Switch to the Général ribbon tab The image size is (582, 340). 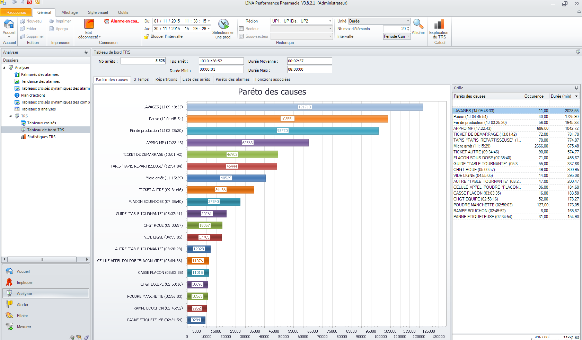[44, 12]
